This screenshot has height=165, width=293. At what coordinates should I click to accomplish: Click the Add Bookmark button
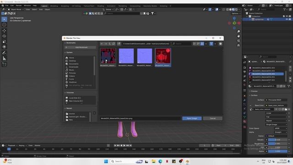click(x=80, y=47)
